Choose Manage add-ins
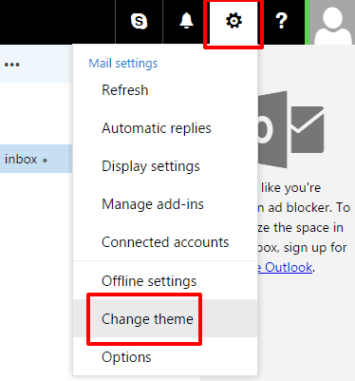 pos(153,204)
